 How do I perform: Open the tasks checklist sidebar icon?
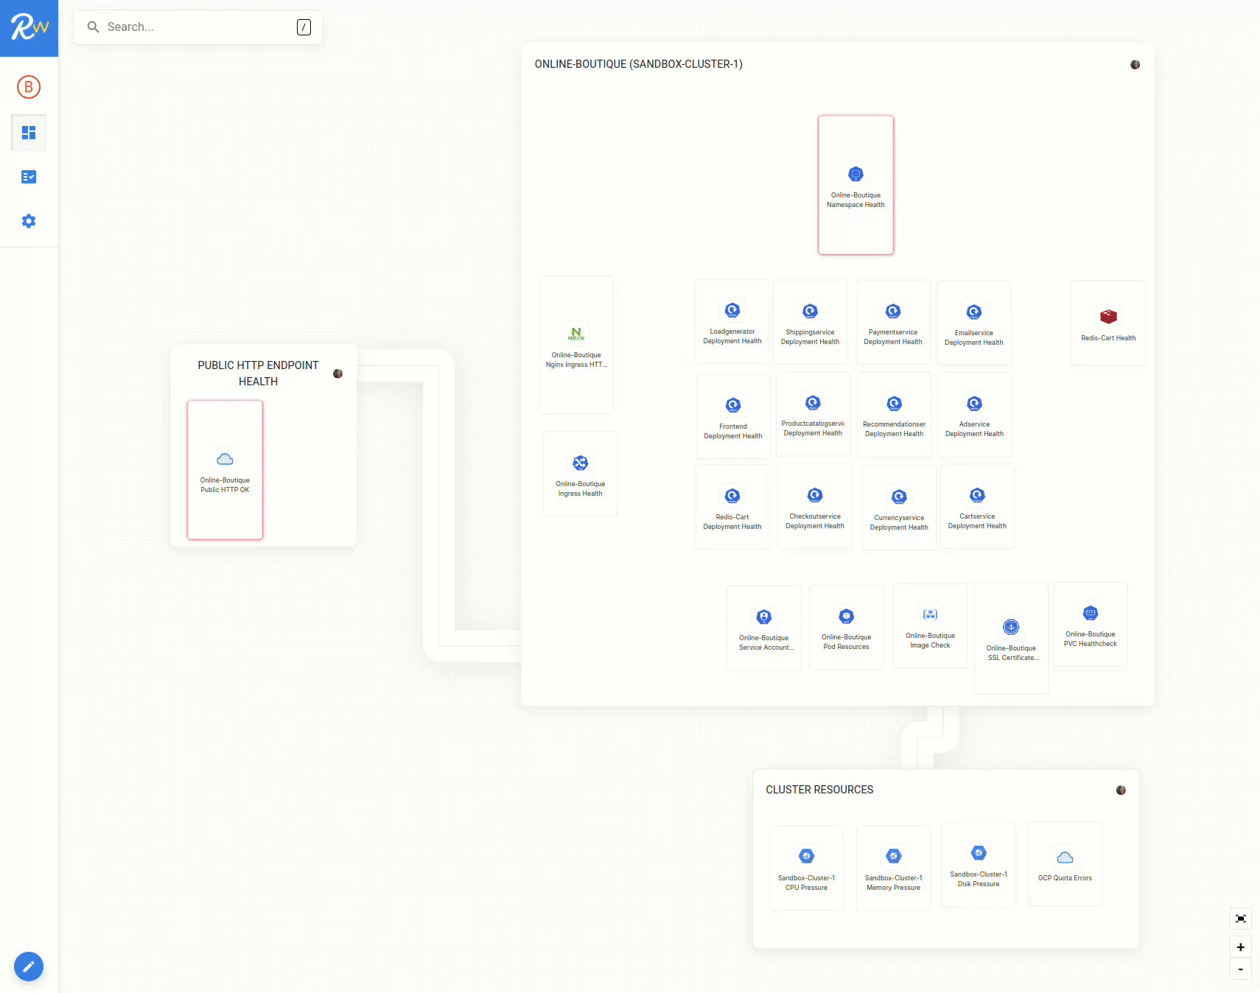tap(29, 177)
